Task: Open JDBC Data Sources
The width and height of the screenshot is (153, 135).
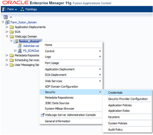Action: pos(71,103)
